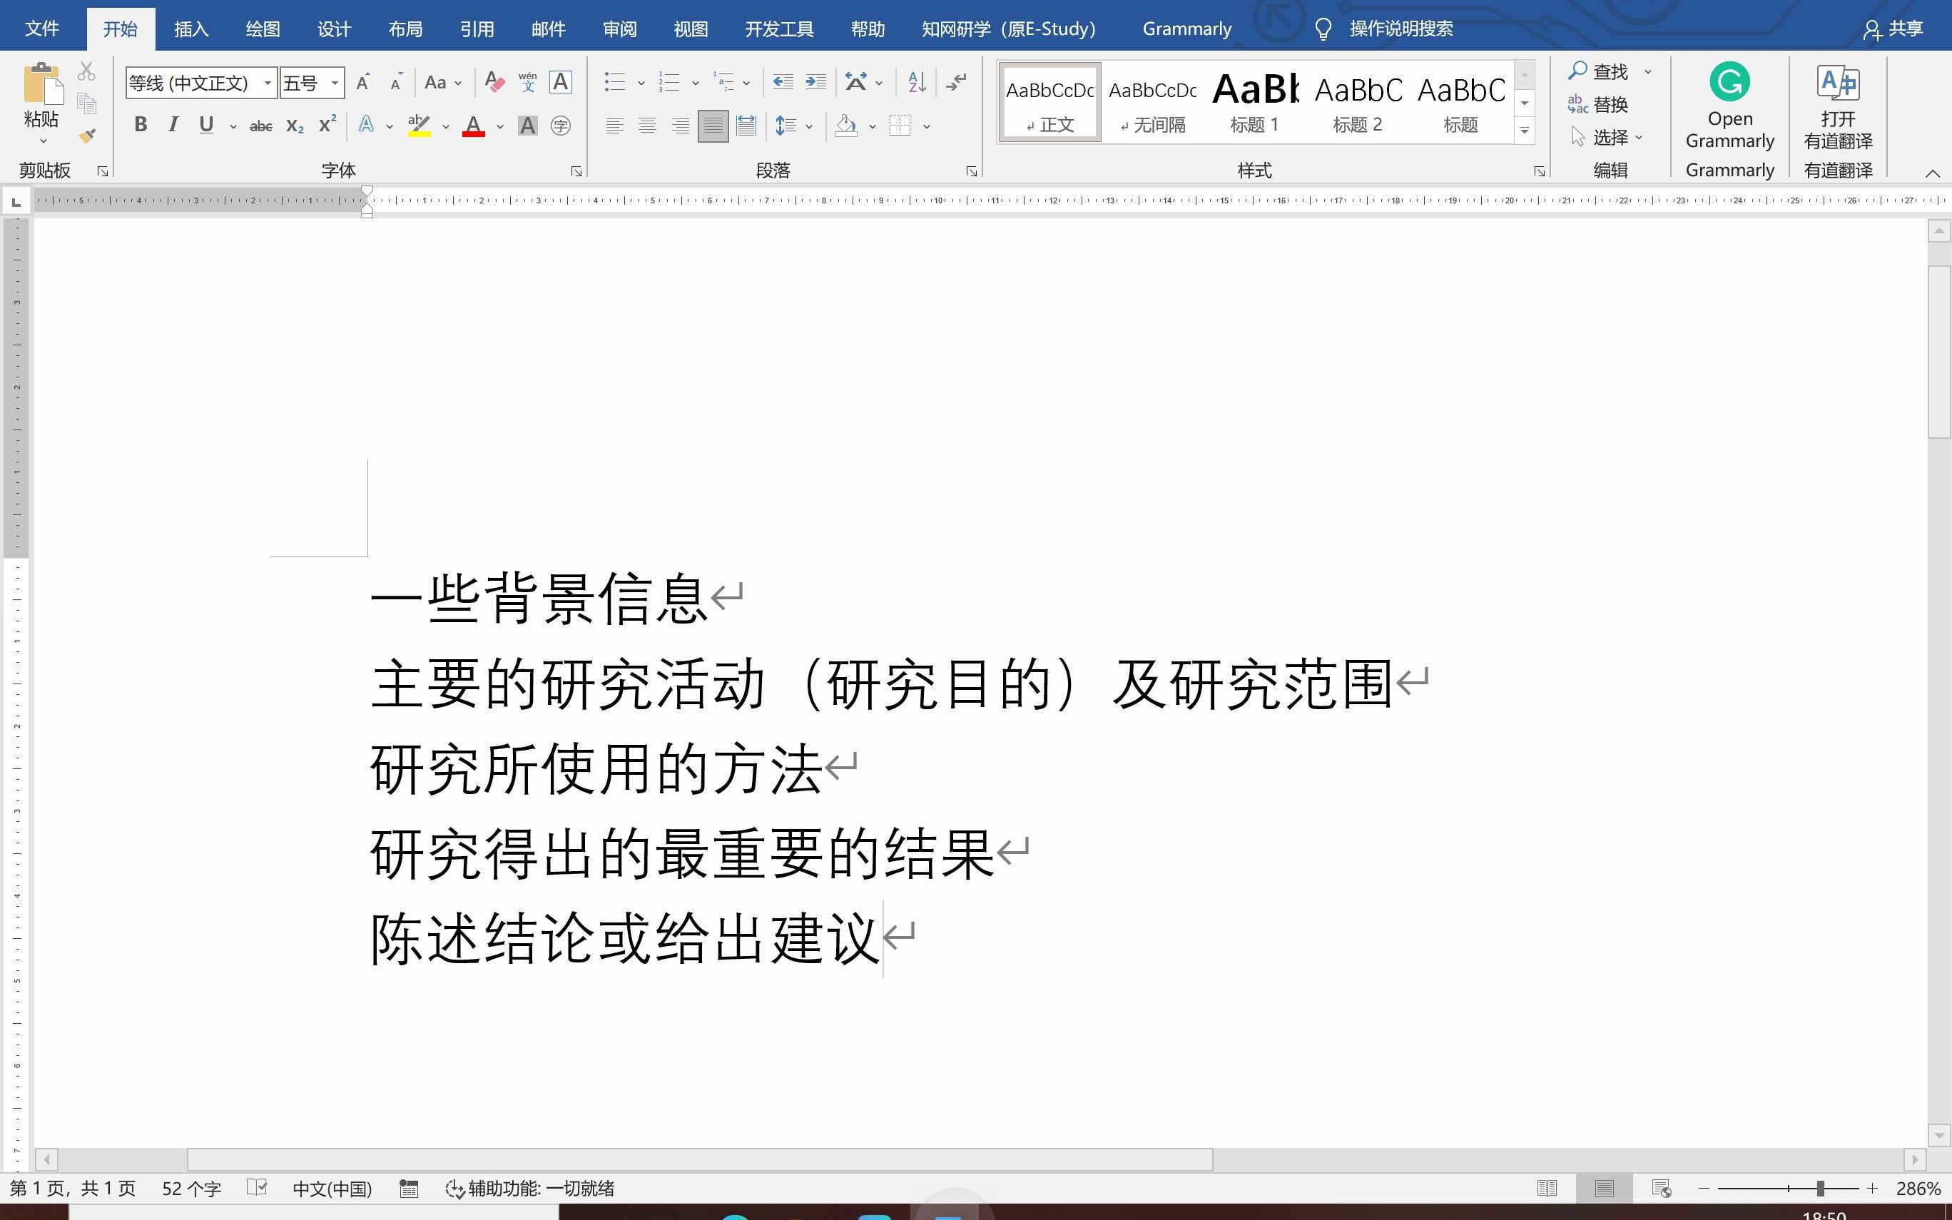This screenshot has height=1220, width=1952.
Task: Expand the styles gallery more button
Action: [1525, 130]
